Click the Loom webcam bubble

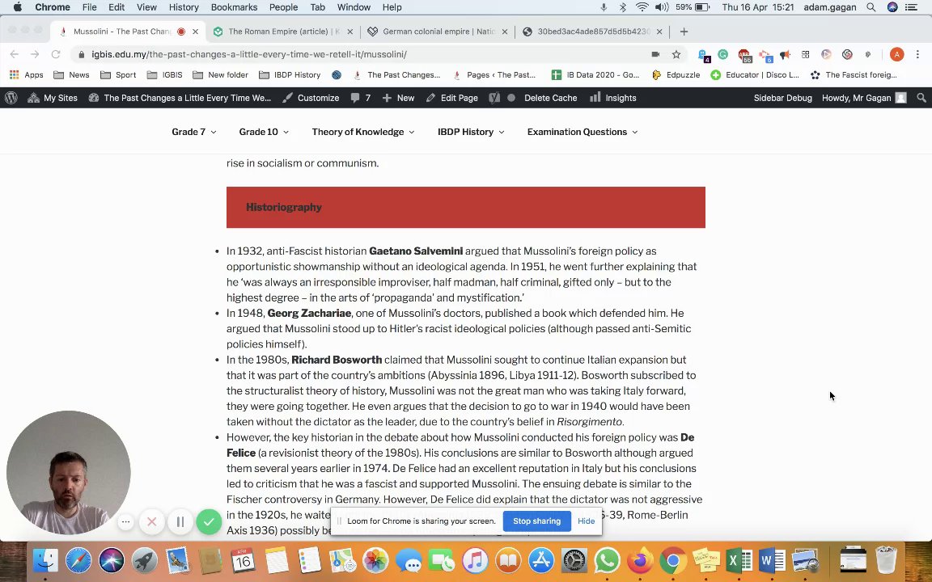click(x=68, y=472)
